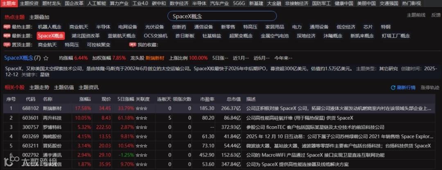Select new theme OCS交换机
The image size is (442, 170).
point(156,36)
